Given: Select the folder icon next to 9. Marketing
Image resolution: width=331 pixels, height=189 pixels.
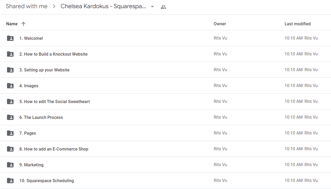Looking at the screenshot, I should (x=10, y=165).
